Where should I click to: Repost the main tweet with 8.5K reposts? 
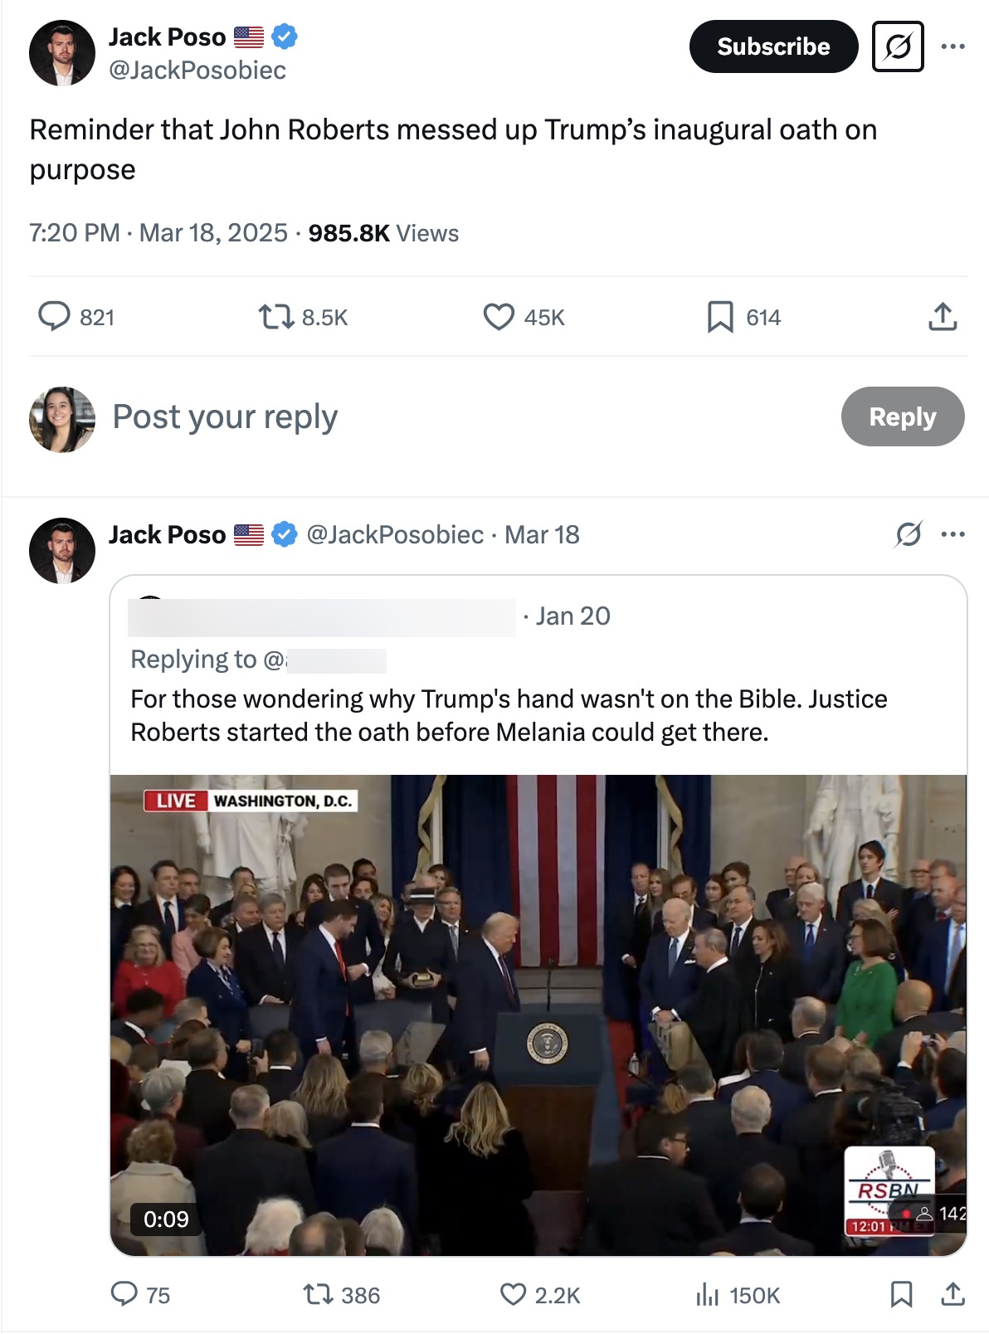pyautogui.click(x=275, y=317)
